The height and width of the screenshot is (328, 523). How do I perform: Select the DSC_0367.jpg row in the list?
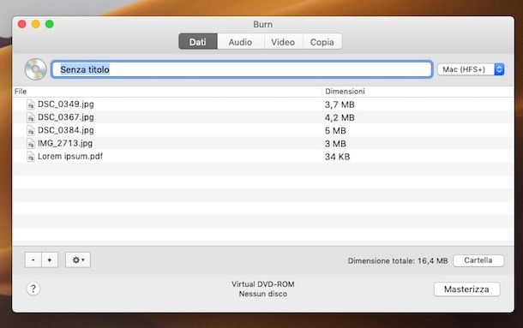pos(263,117)
